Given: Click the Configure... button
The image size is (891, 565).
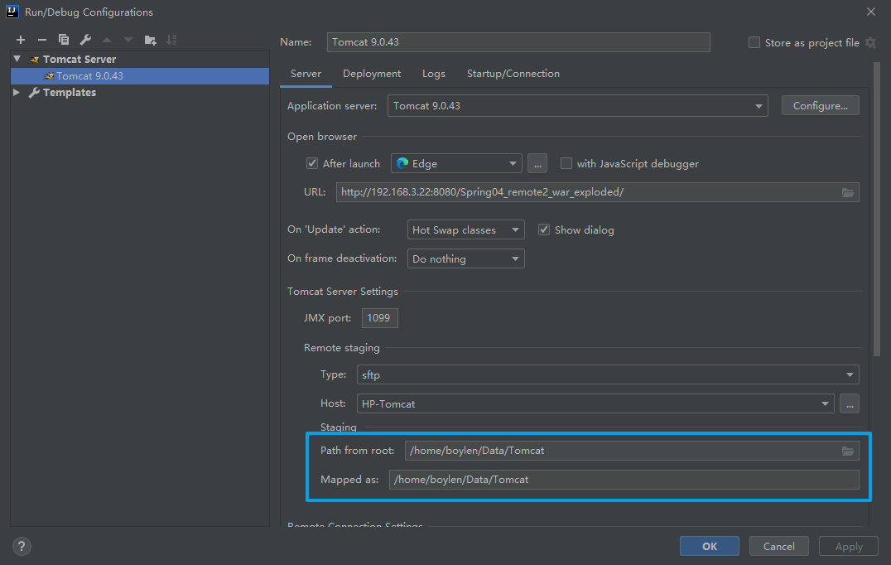Looking at the screenshot, I should [820, 106].
